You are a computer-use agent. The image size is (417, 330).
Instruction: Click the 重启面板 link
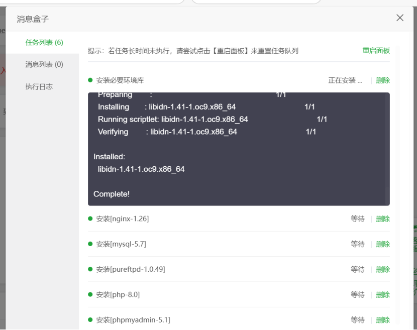(x=376, y=51)
